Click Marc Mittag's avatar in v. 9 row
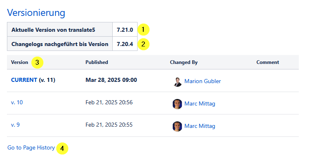The width and height of the screenshot is (309, 156). point(178,126)
